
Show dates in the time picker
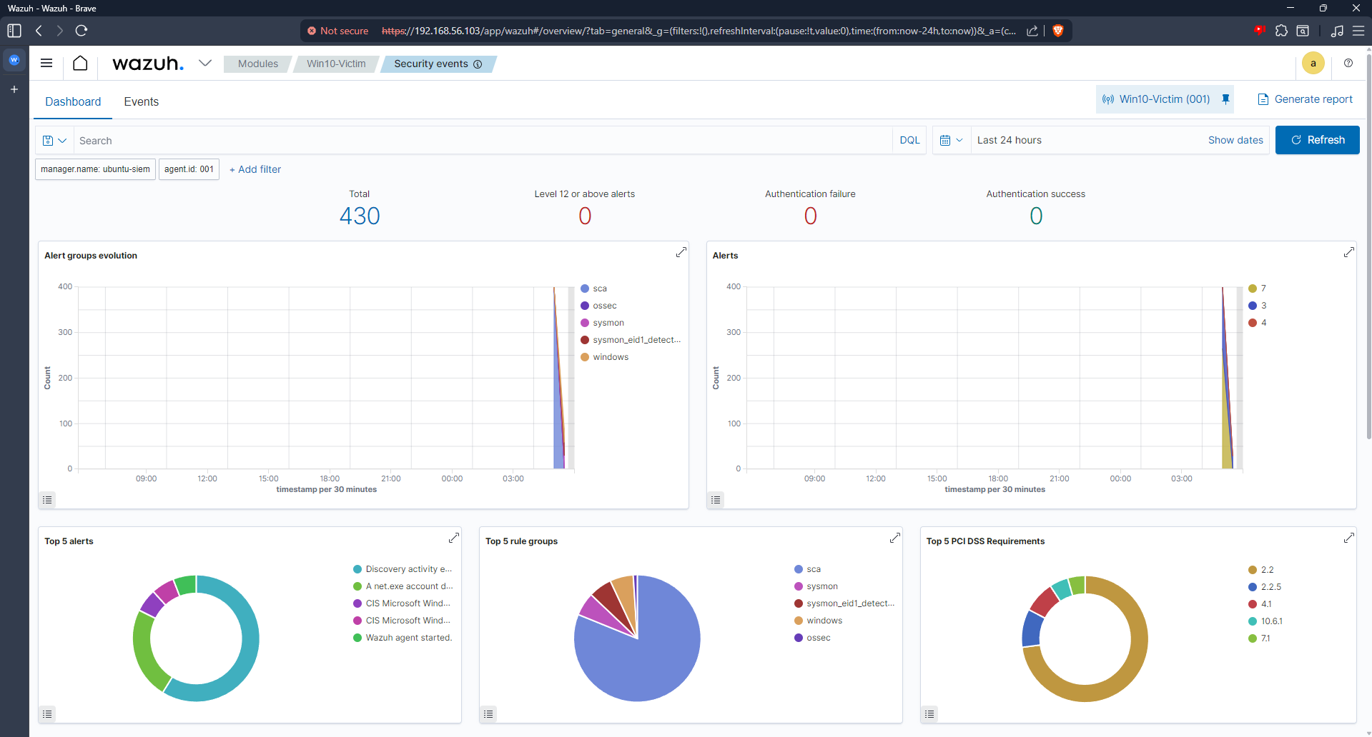point(1235,141)
